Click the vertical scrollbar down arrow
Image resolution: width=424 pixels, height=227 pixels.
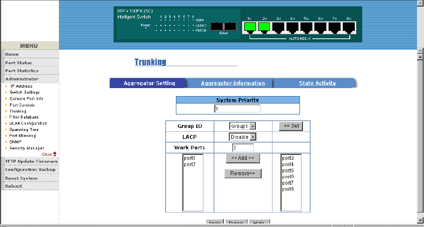point(420,221)
